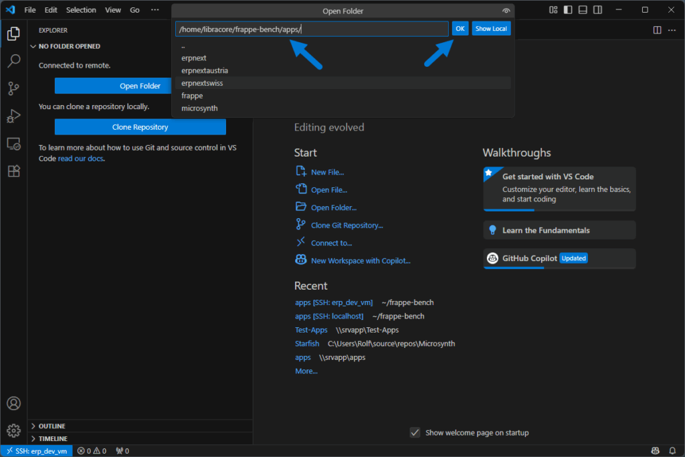The image size is (685, 457).
Task: Open Learn the Fundamentals walkthrough
Action: [x=559, y=230]
